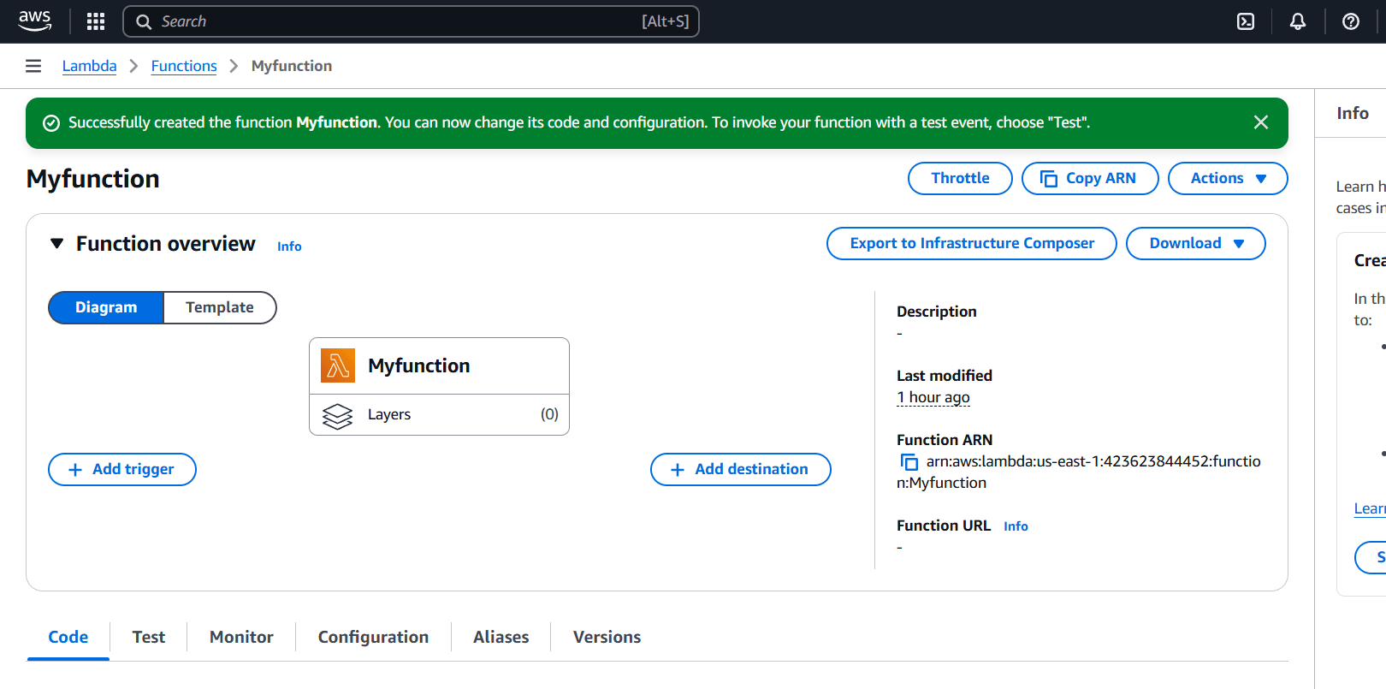Dismiss the green success banner
This screenshot has width=1386, height=689.
(x=1260, y=122)
